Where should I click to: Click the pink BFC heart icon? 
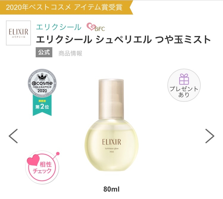91,27
